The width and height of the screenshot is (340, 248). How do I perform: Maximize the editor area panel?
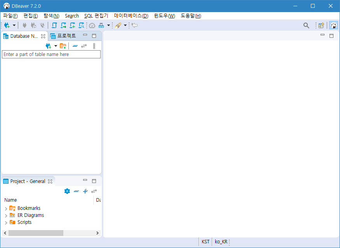(331, 36)
